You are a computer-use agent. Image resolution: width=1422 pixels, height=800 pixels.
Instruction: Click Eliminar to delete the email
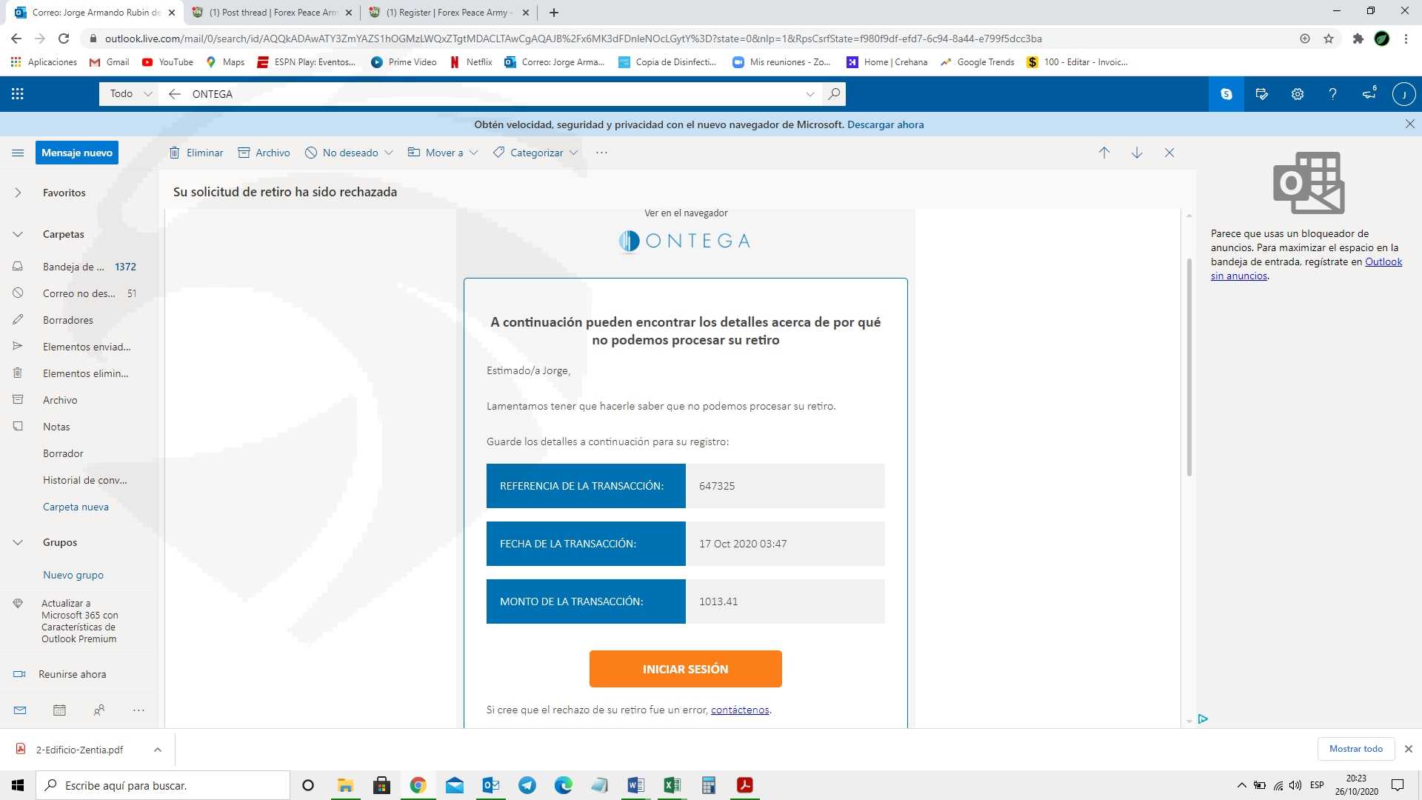tap(196, 153)
